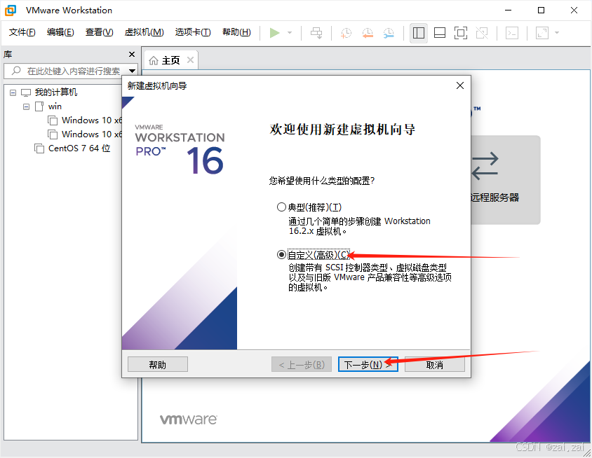This screenshot has width=592, height=458.
Task: Open the 查看(V) menu
Action: [x=100, y=32]
